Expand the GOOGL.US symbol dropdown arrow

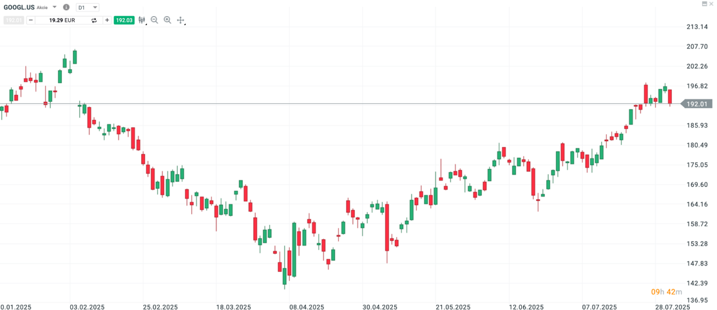tap(54, 7)
